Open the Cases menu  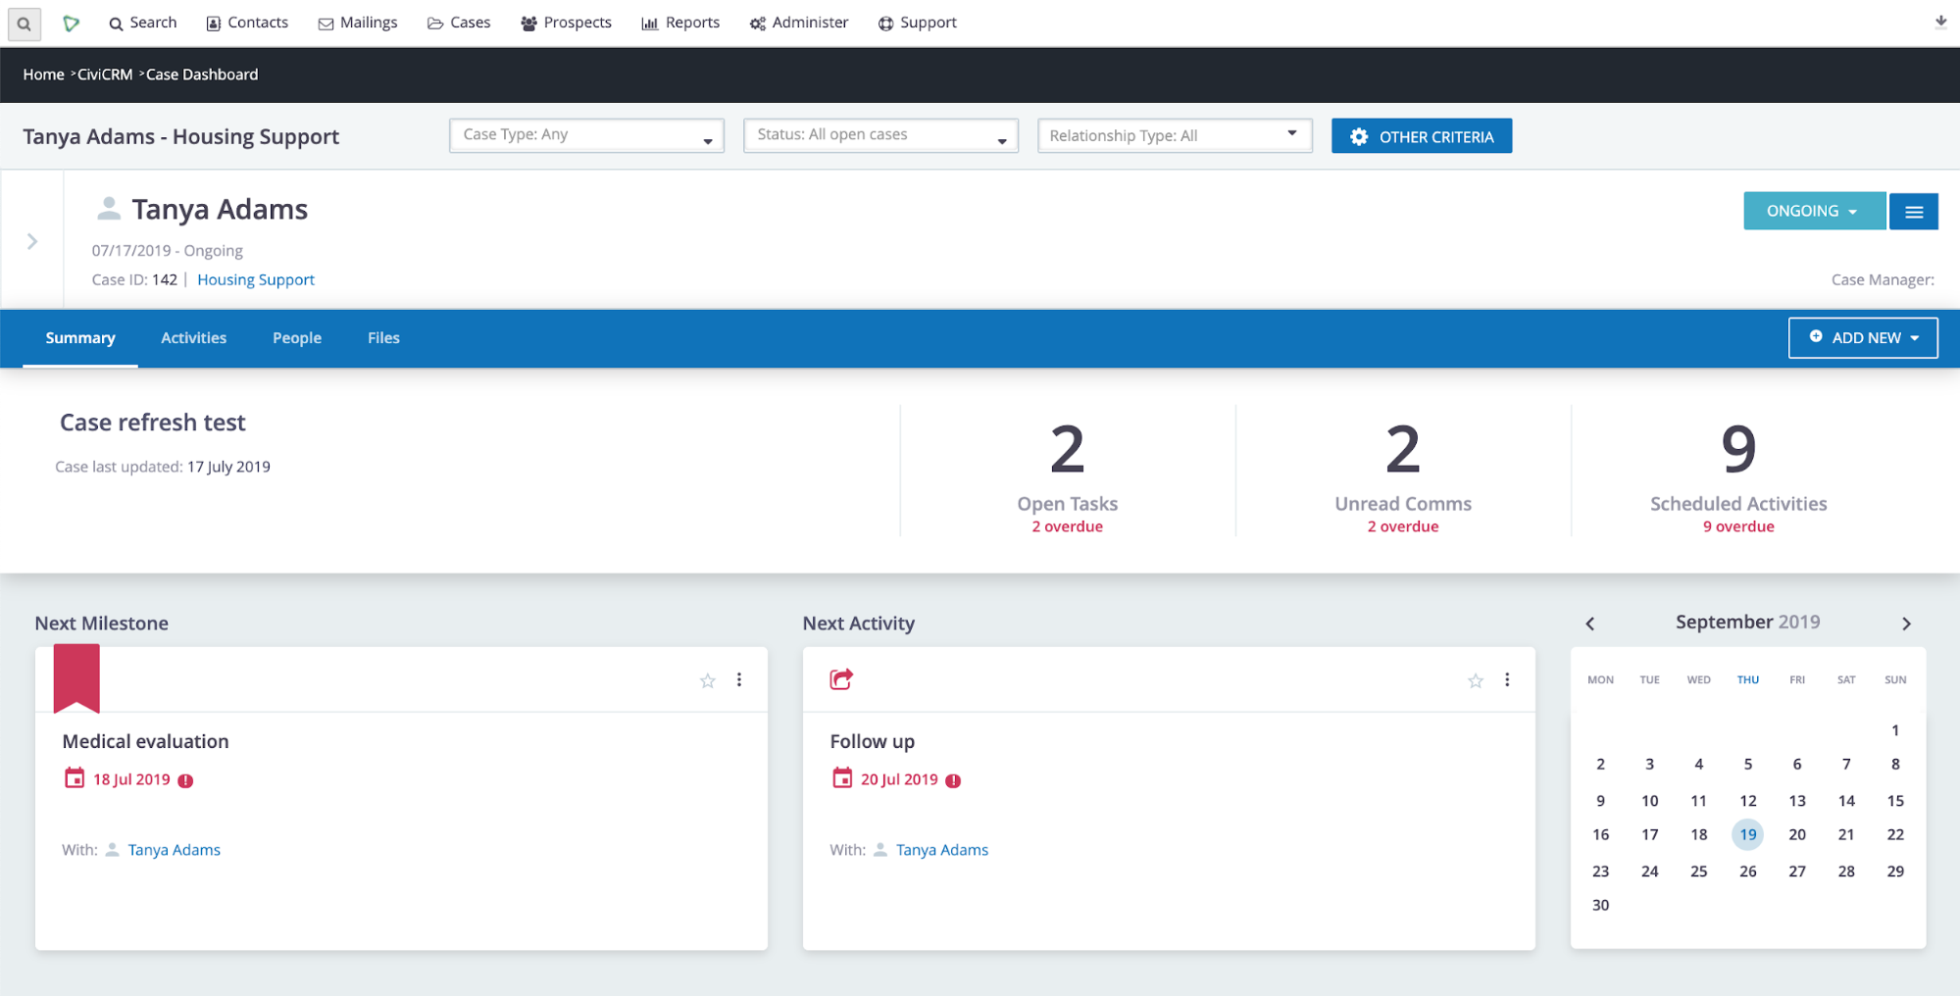(459, 23)
